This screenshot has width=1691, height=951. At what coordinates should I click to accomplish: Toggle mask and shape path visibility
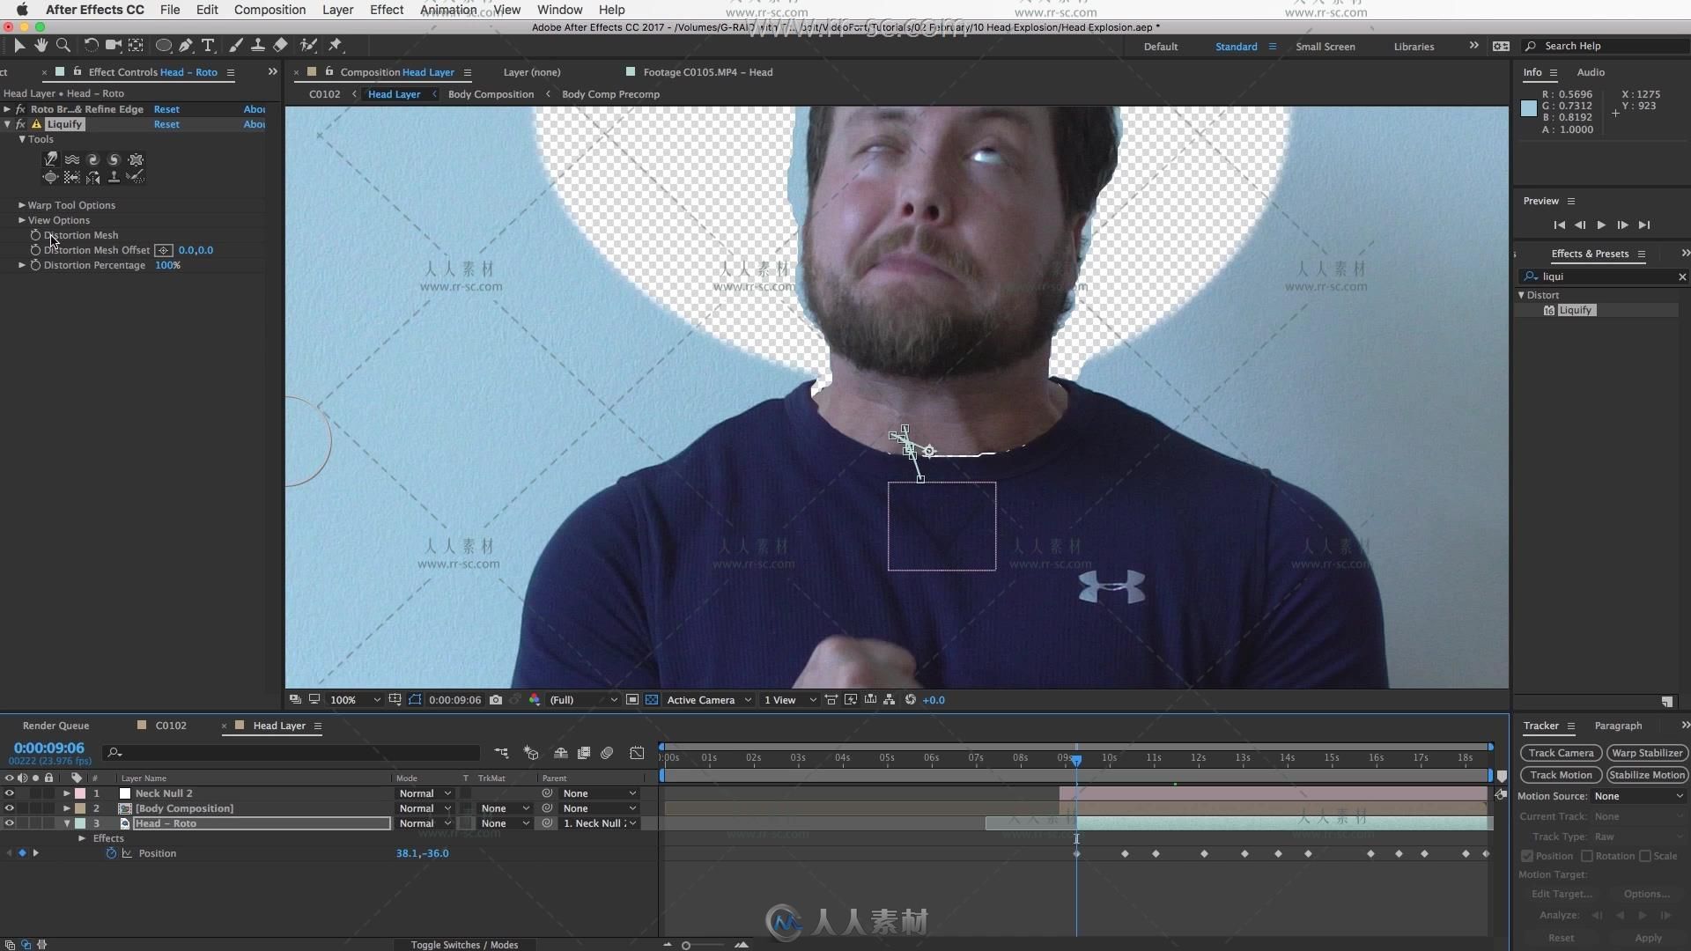click(x=415, y=700)
